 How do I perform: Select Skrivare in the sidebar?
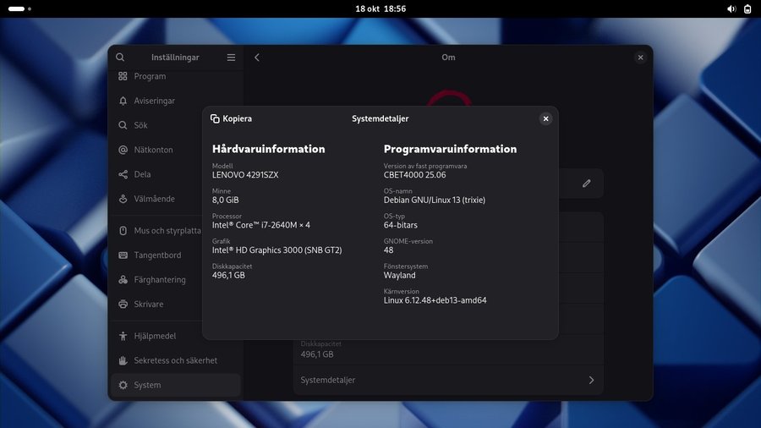point(149,304)
